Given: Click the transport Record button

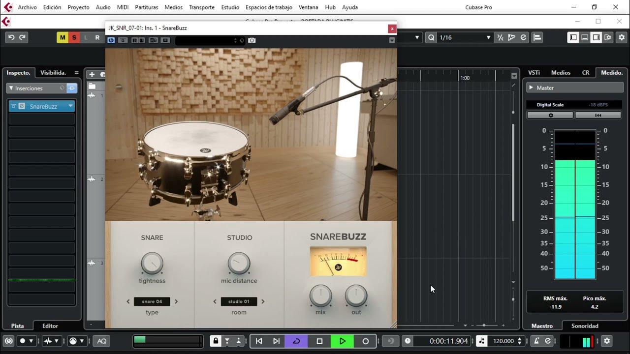Looking at the screenshot, I should coord(365,341).
